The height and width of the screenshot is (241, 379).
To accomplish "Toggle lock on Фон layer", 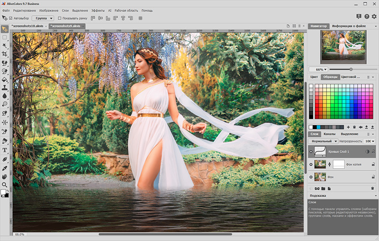I will coord(373,177).
